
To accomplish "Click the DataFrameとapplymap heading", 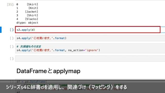I will click(x=48, y=71).
